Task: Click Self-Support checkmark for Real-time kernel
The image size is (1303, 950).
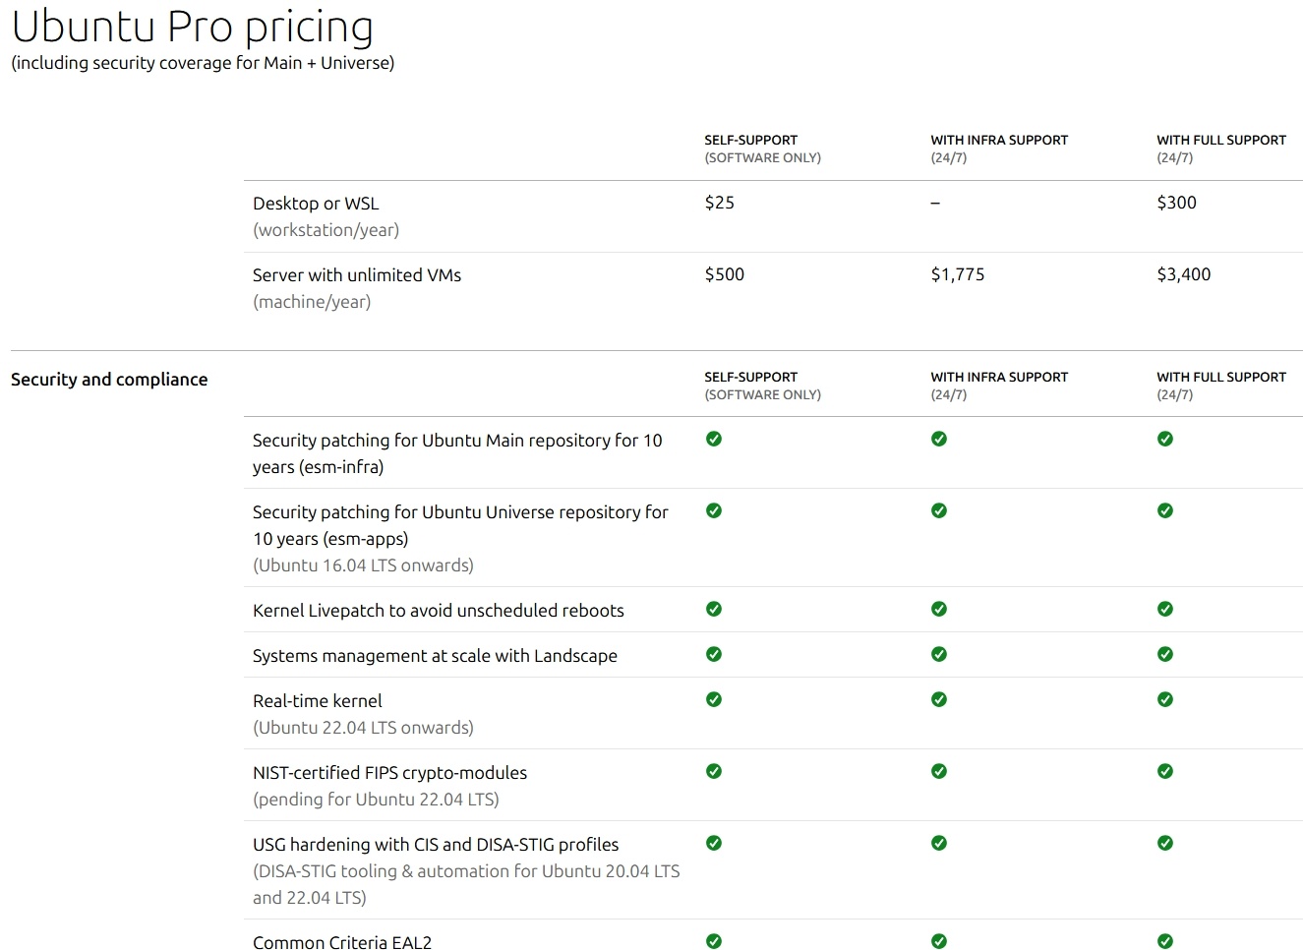Action: pyautogui.click(x=714, y=699)
